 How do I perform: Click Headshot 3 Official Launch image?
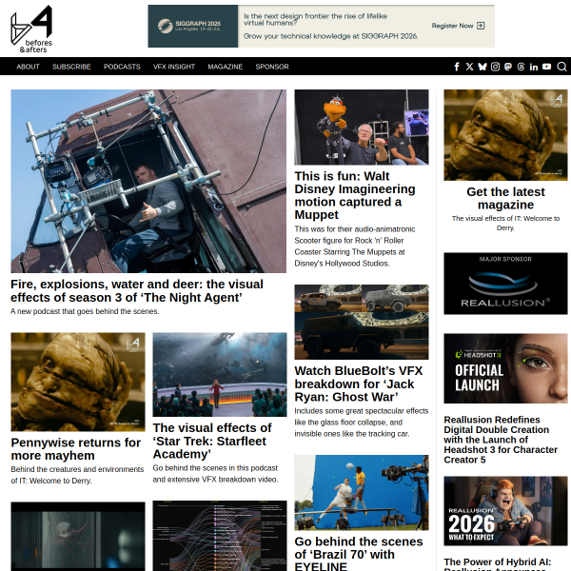(x=505, y=368)
